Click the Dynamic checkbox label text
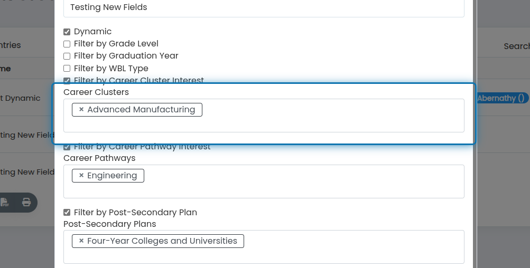 pyautogui.click(x=92, y=32)
